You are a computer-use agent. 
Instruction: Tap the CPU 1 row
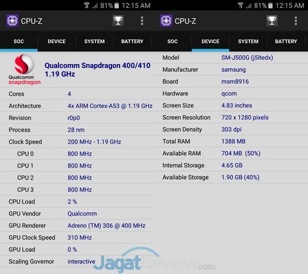click(x=77, y=165)
